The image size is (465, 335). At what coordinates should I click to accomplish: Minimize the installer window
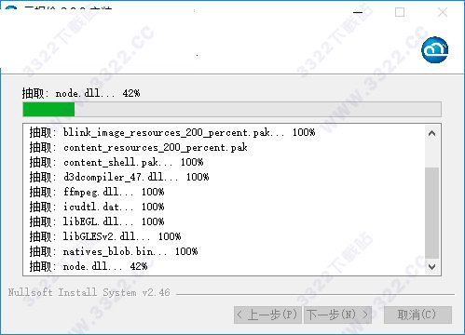(x=358, y=12)
